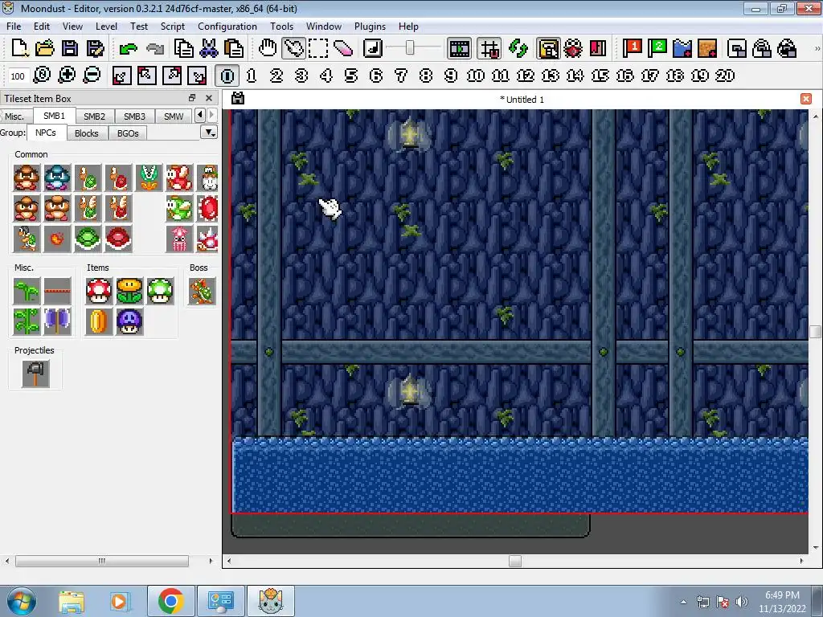Open the tileset group dropdown arrow
The image size is (823, 617).
[209, 133]
